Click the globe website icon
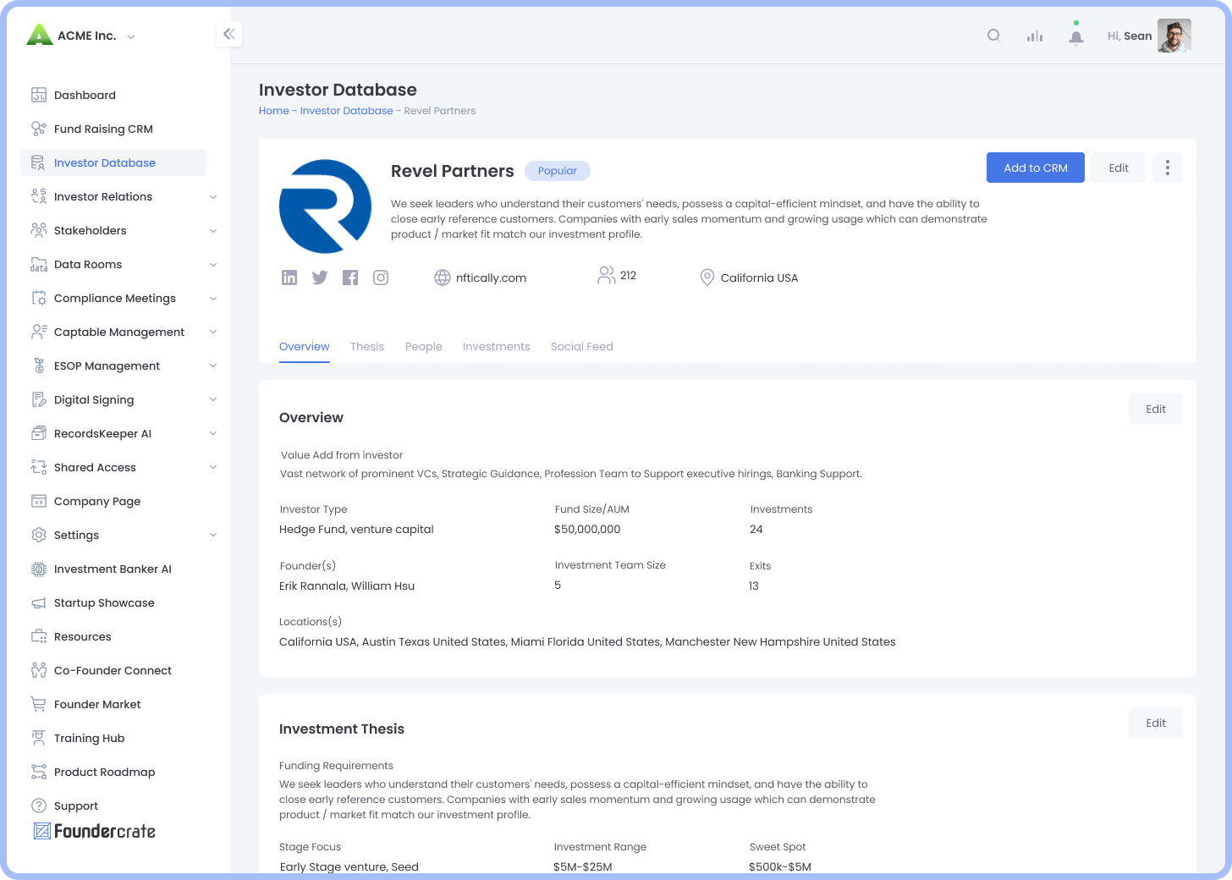 (443, 278)
